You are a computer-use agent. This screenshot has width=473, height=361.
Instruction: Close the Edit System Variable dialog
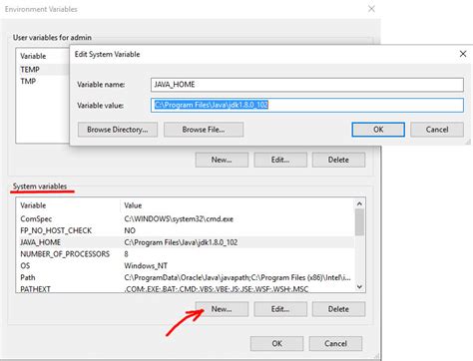463,54
